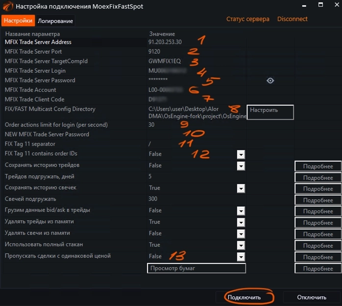Select the FIX/FAST Multicast Config Directory label
This screenshot has width=342, height=306.
pos(50,109)
